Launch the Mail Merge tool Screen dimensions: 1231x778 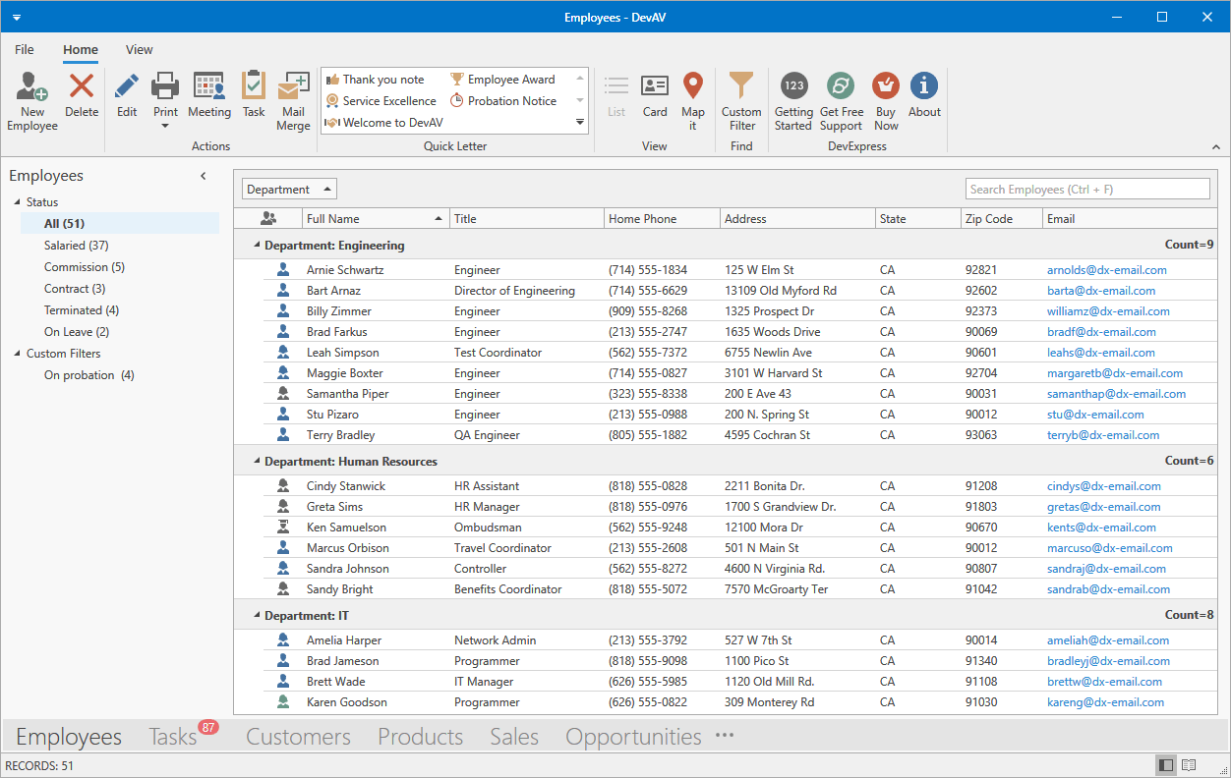pos(293,101)
